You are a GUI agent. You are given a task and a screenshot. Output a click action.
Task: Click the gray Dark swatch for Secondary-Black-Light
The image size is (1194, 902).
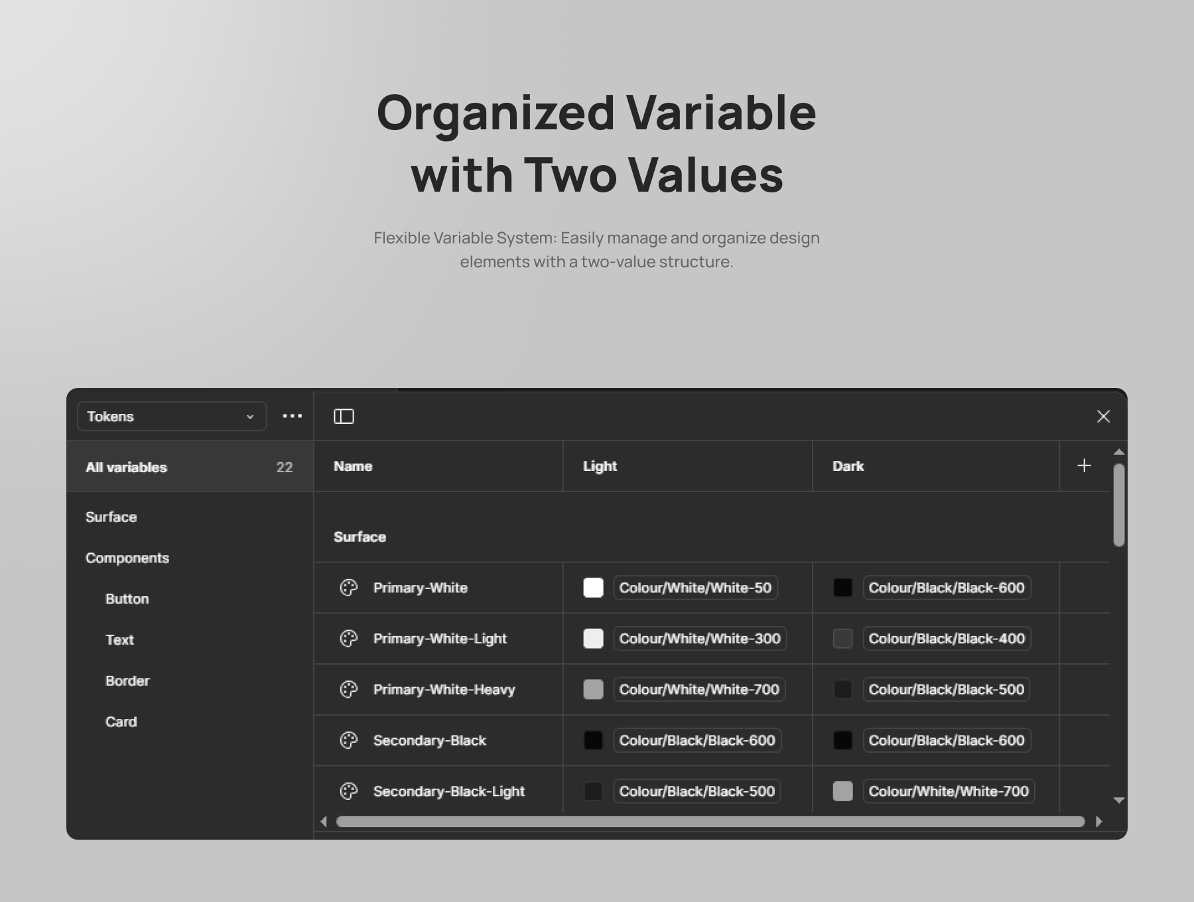coord(842,791)
